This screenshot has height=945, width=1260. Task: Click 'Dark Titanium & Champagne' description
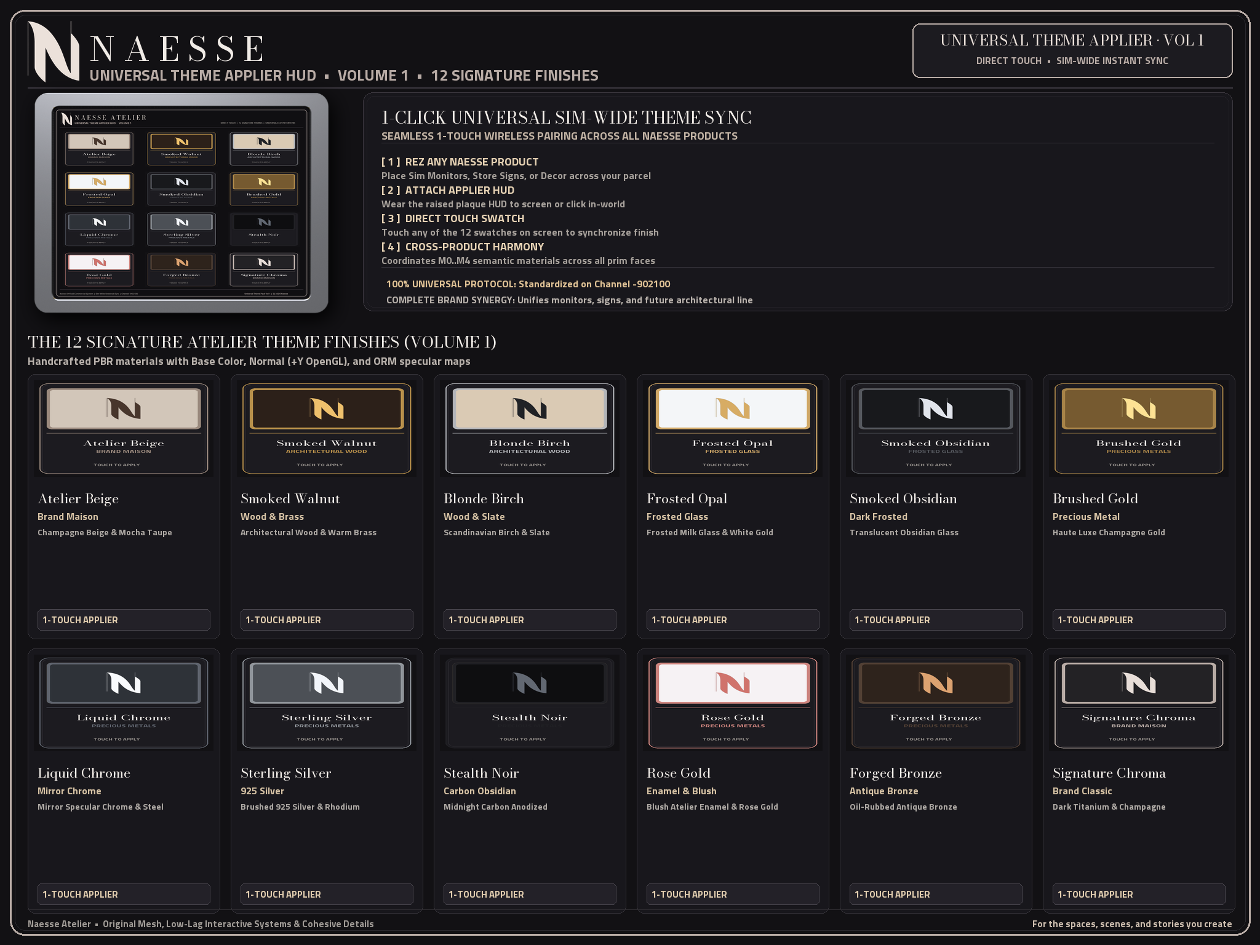[1109, 807]
